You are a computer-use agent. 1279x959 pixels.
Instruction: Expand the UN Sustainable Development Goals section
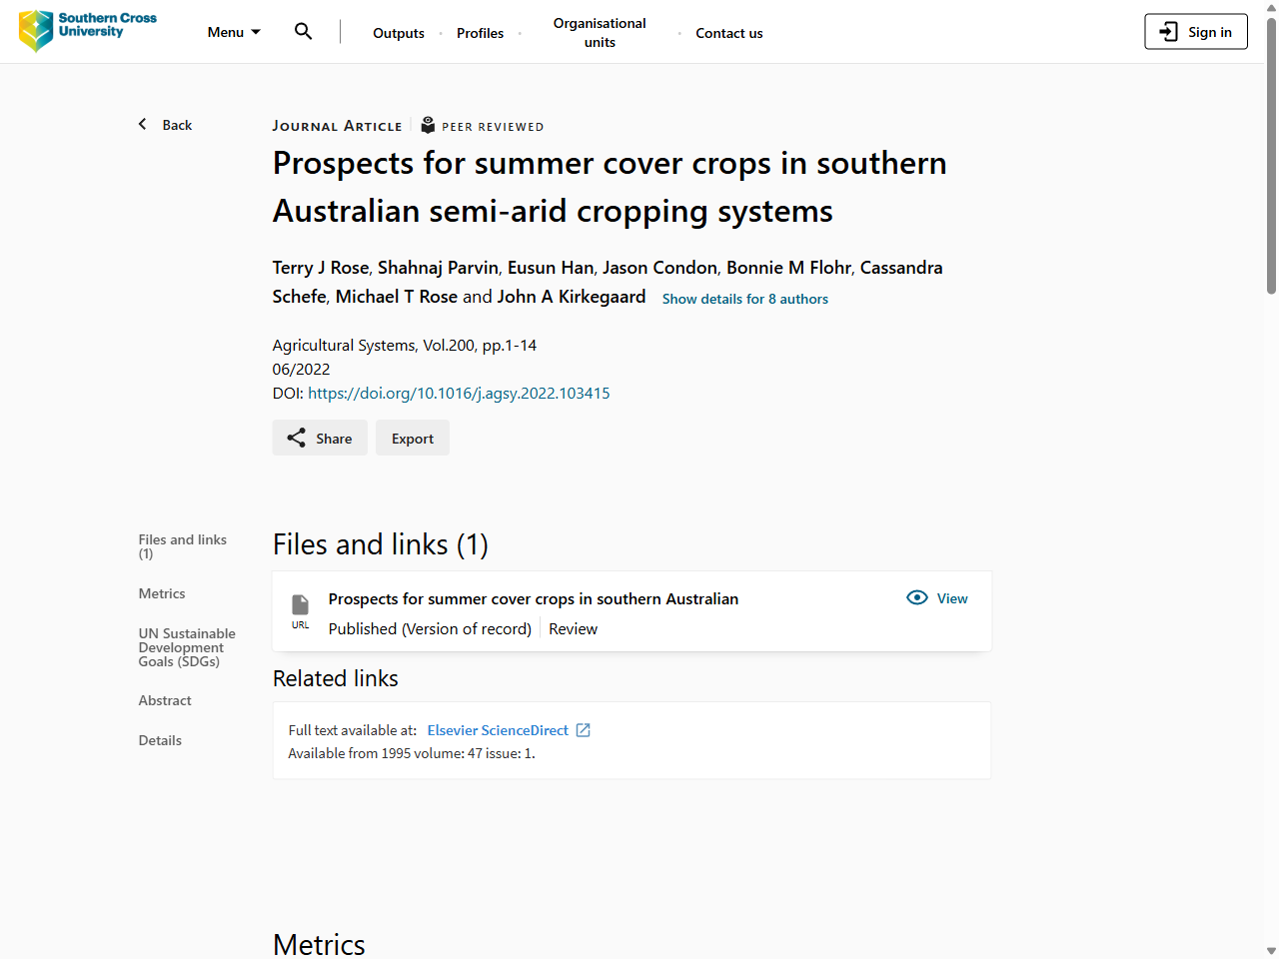click(187, 647)
